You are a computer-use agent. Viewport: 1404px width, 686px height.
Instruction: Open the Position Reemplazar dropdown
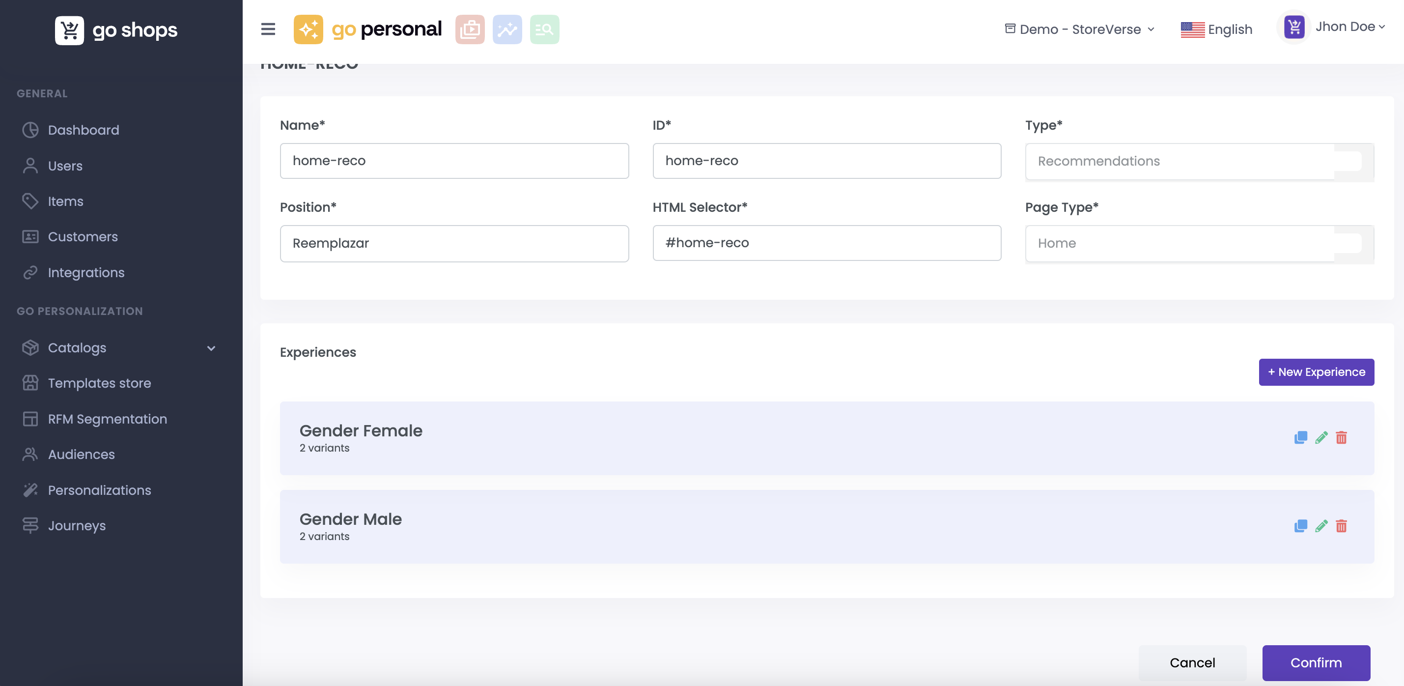[454, 243]
